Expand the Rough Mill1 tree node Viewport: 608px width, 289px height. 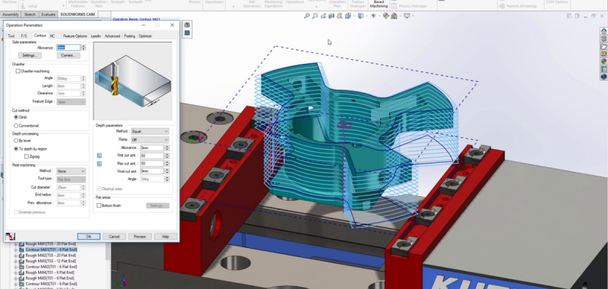(16, 244)
